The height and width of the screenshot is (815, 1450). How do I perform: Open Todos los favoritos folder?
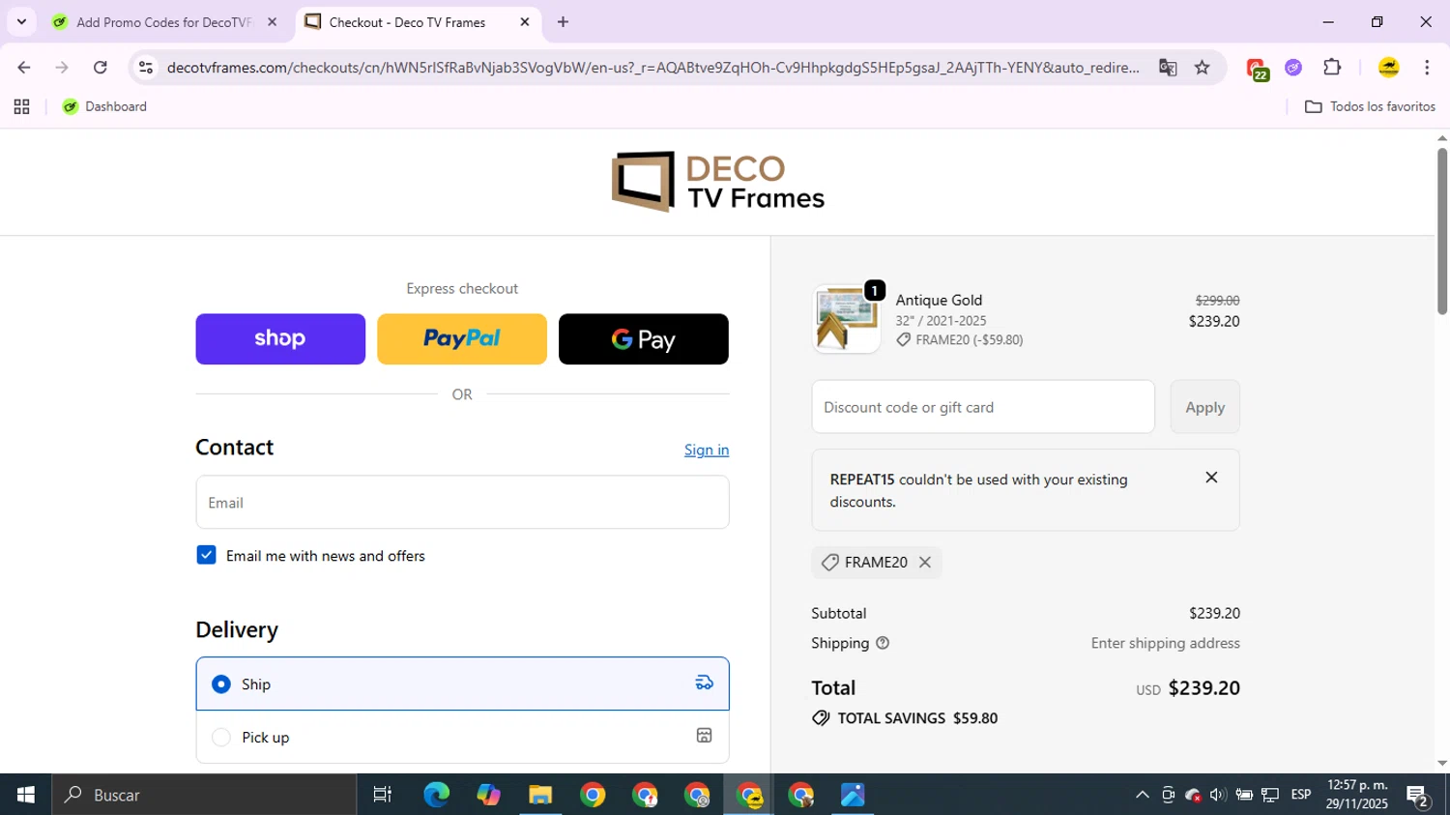[1370, 106]
